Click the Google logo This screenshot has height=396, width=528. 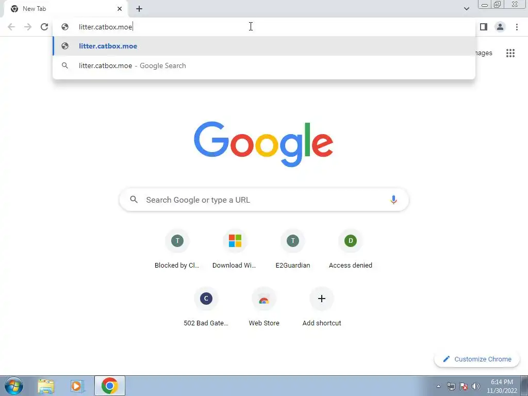tap(263, 144)
